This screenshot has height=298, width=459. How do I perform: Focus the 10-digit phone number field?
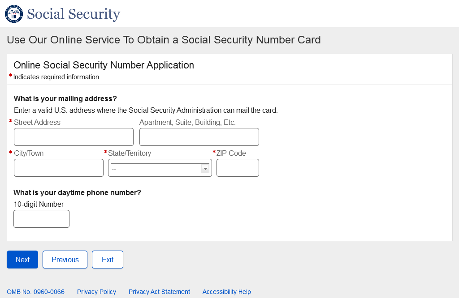tap(41, 219)
